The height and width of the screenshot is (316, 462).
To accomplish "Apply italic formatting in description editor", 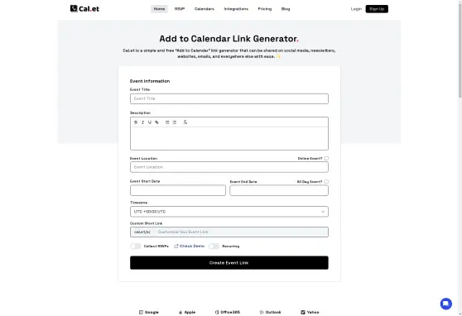I will 142,122.
